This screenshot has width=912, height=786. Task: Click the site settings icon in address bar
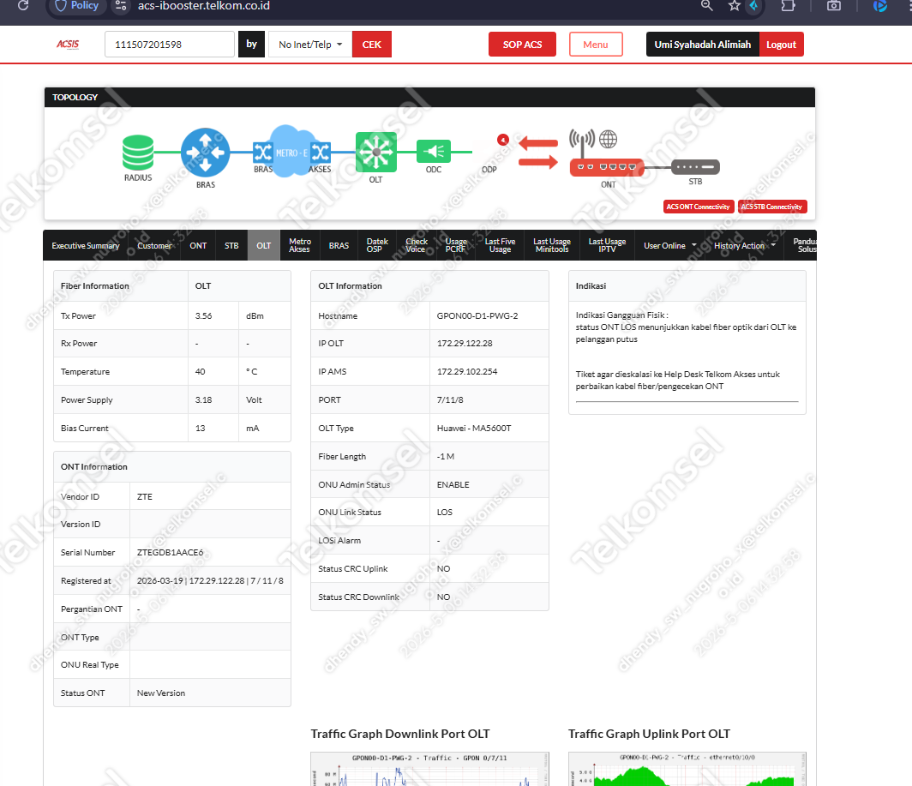[120, 6]
